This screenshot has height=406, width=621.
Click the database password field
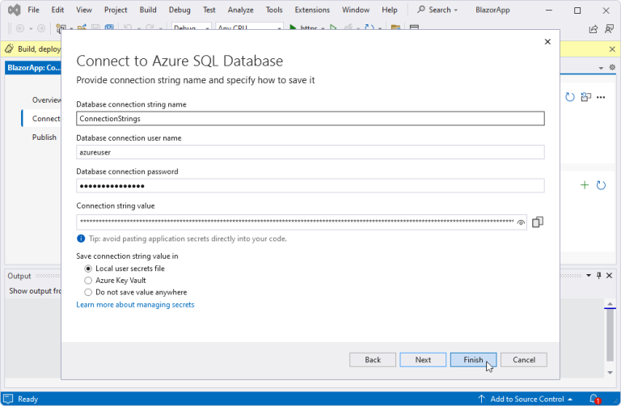click(310, 186)
